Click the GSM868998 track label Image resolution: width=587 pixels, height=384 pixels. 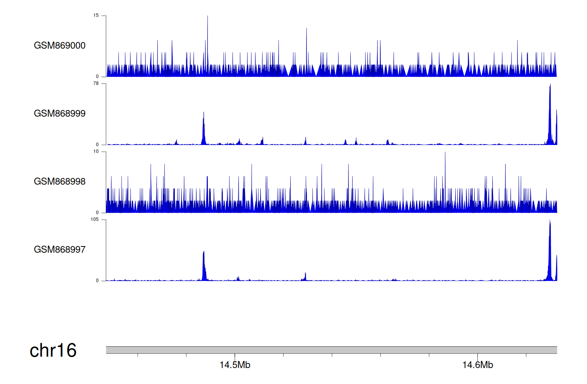(59, 181)
